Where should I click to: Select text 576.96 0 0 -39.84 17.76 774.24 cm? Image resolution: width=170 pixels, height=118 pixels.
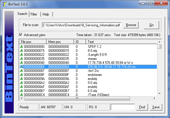click(x=112, y=67)
